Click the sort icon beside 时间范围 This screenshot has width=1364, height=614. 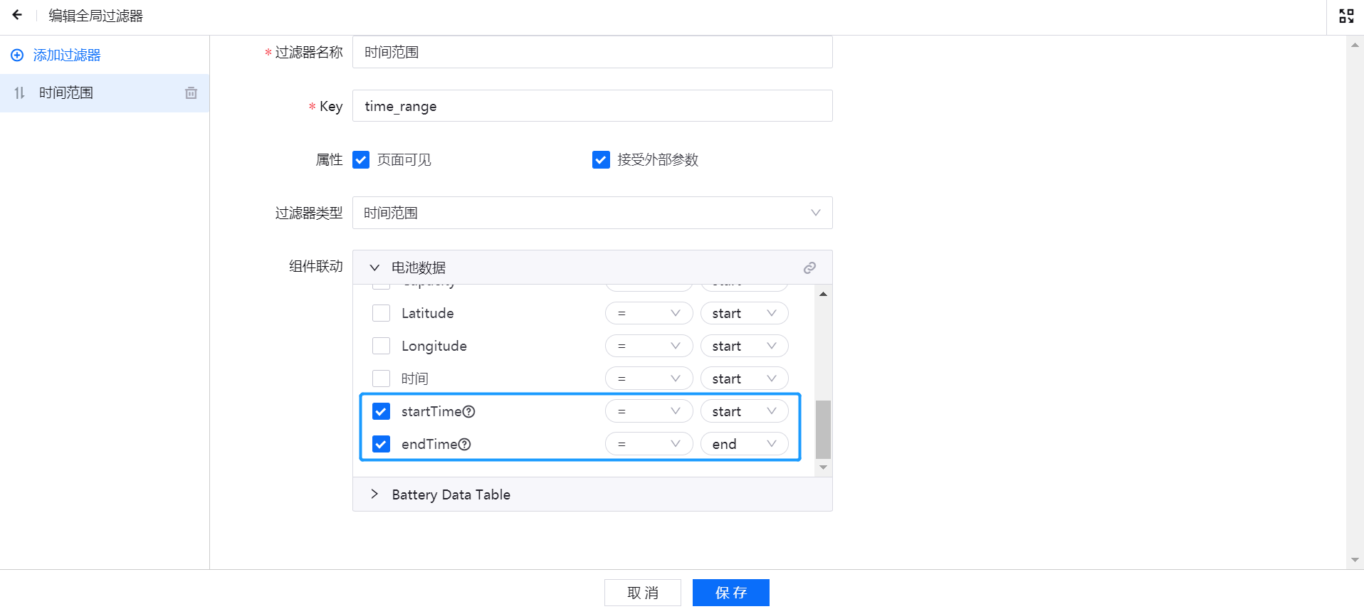(20, 93)
